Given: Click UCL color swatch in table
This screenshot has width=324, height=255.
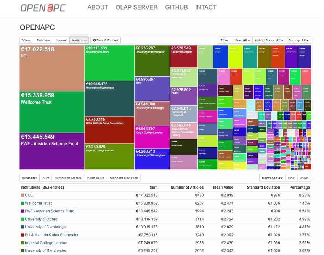Looking at the screenshot, I should (22, 195).
